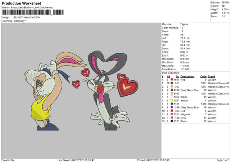The image size is (231, 163).
Task: Click the red swatch for thread 303
Action: 172,111
